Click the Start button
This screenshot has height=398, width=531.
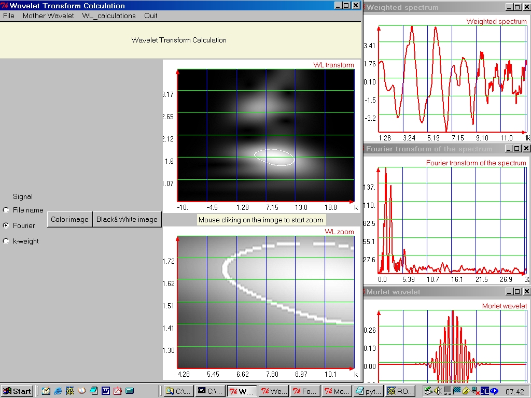[x=17, y=391]
